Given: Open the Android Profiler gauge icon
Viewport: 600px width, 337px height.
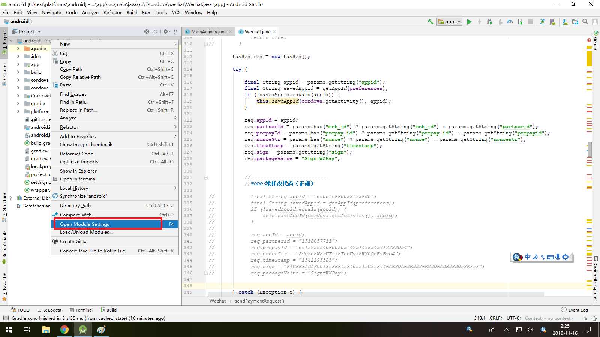Looking at the screenshot, I should coord(510,22).
